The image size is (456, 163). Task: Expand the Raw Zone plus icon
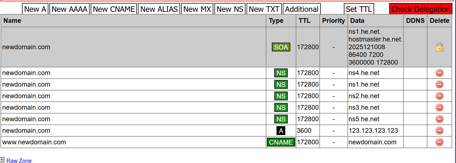2,160
